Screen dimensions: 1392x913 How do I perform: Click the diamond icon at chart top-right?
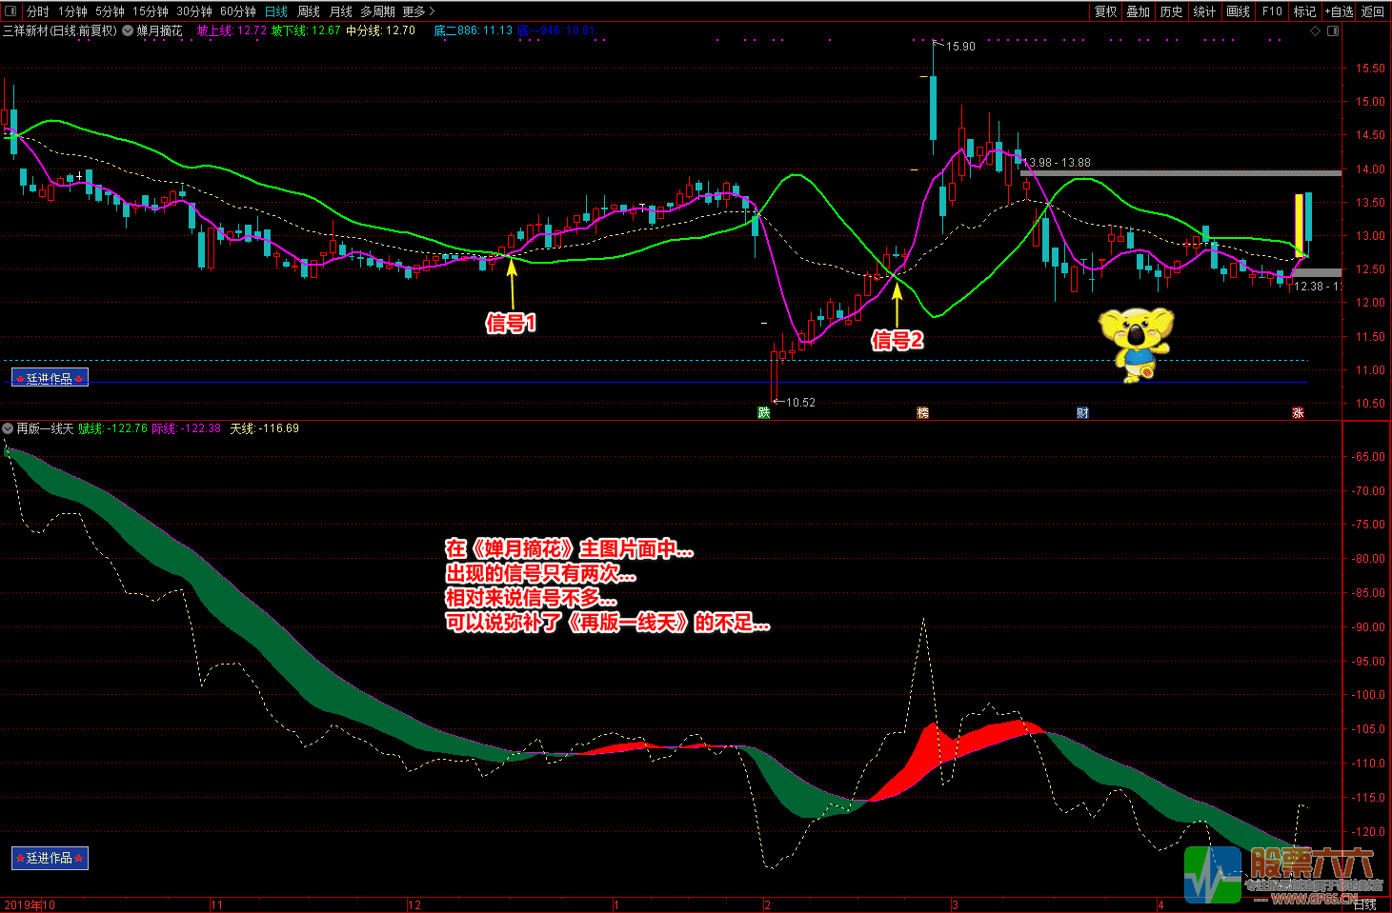(x=1316, y=30)
